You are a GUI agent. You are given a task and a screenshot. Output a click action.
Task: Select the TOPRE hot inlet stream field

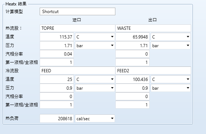tap(78, 28)
